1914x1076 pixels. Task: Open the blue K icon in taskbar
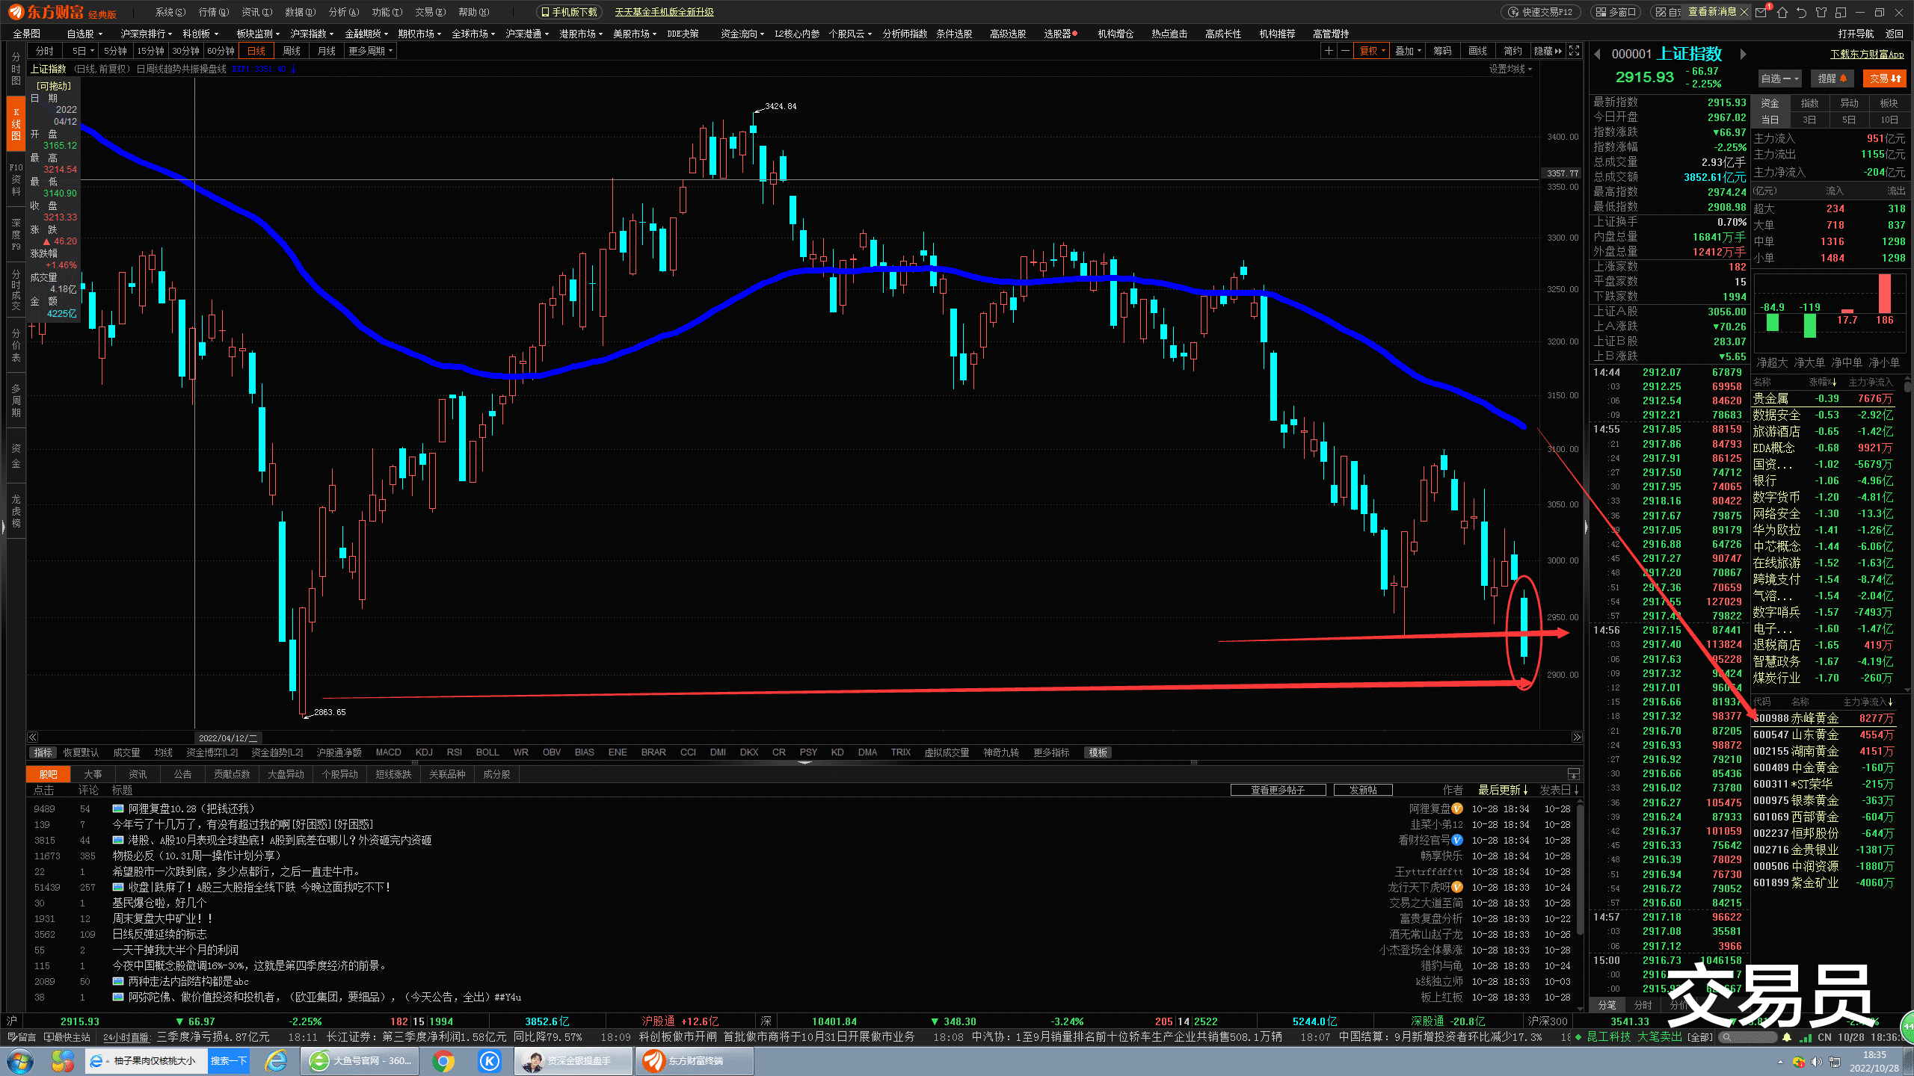click(490, 1061)
